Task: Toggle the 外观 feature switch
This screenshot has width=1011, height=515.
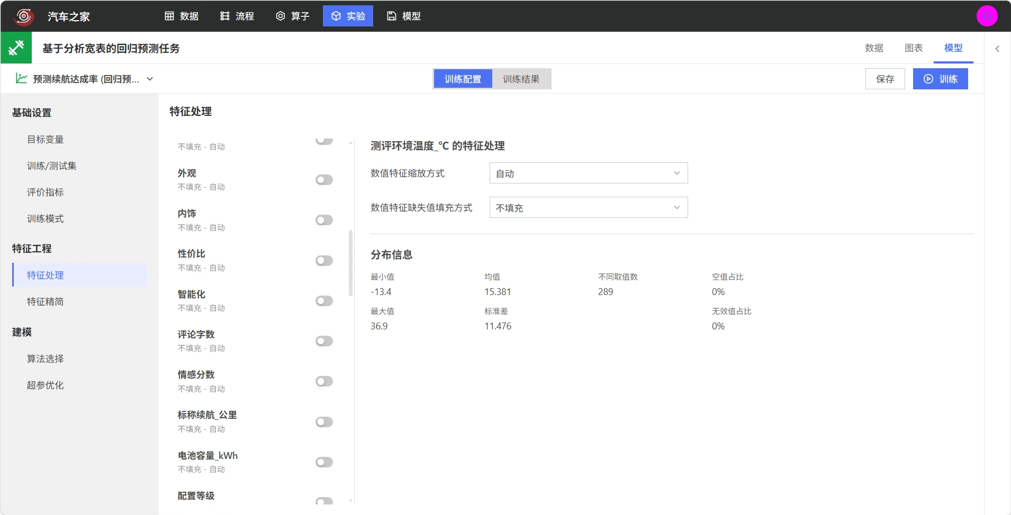Action: tap(324, 180)
